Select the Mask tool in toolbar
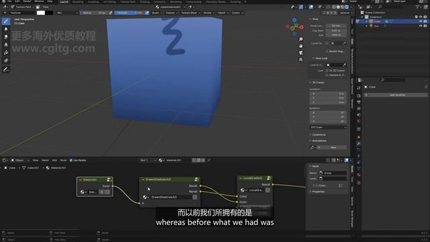This screenshot has height=242, width=430. pyautogui.click(x=6, y=61)
